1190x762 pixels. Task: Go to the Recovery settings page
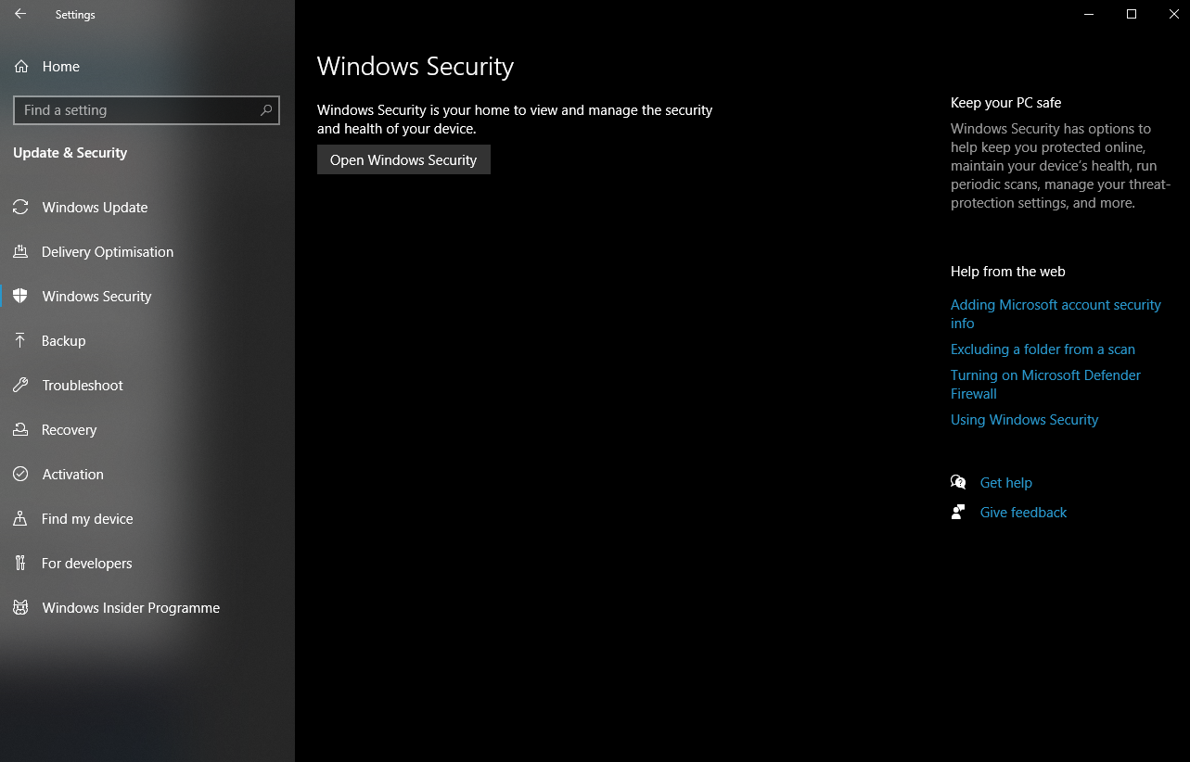click(69, 430)
